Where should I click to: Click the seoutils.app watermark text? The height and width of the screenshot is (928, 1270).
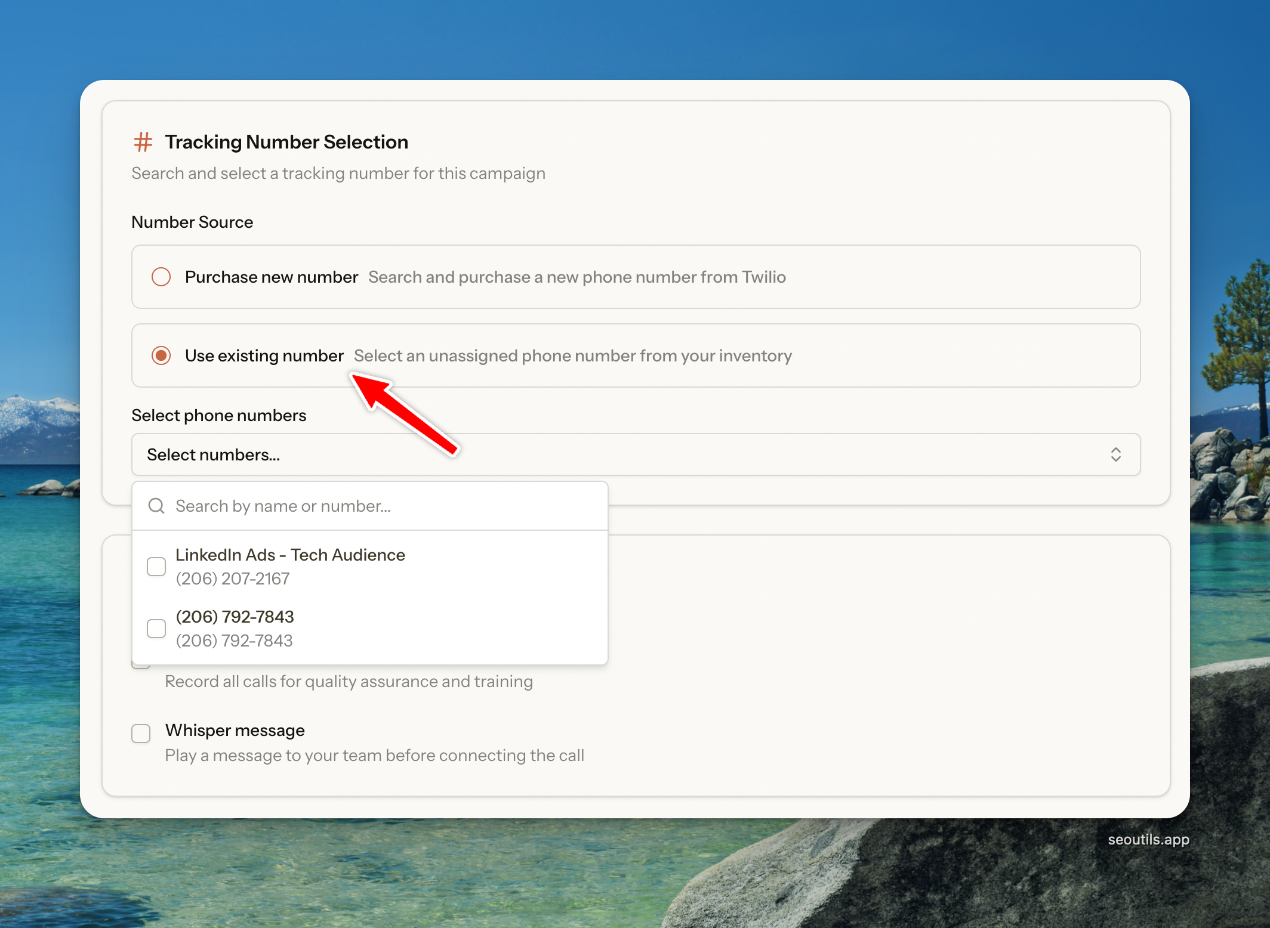tap(1148, 839)
